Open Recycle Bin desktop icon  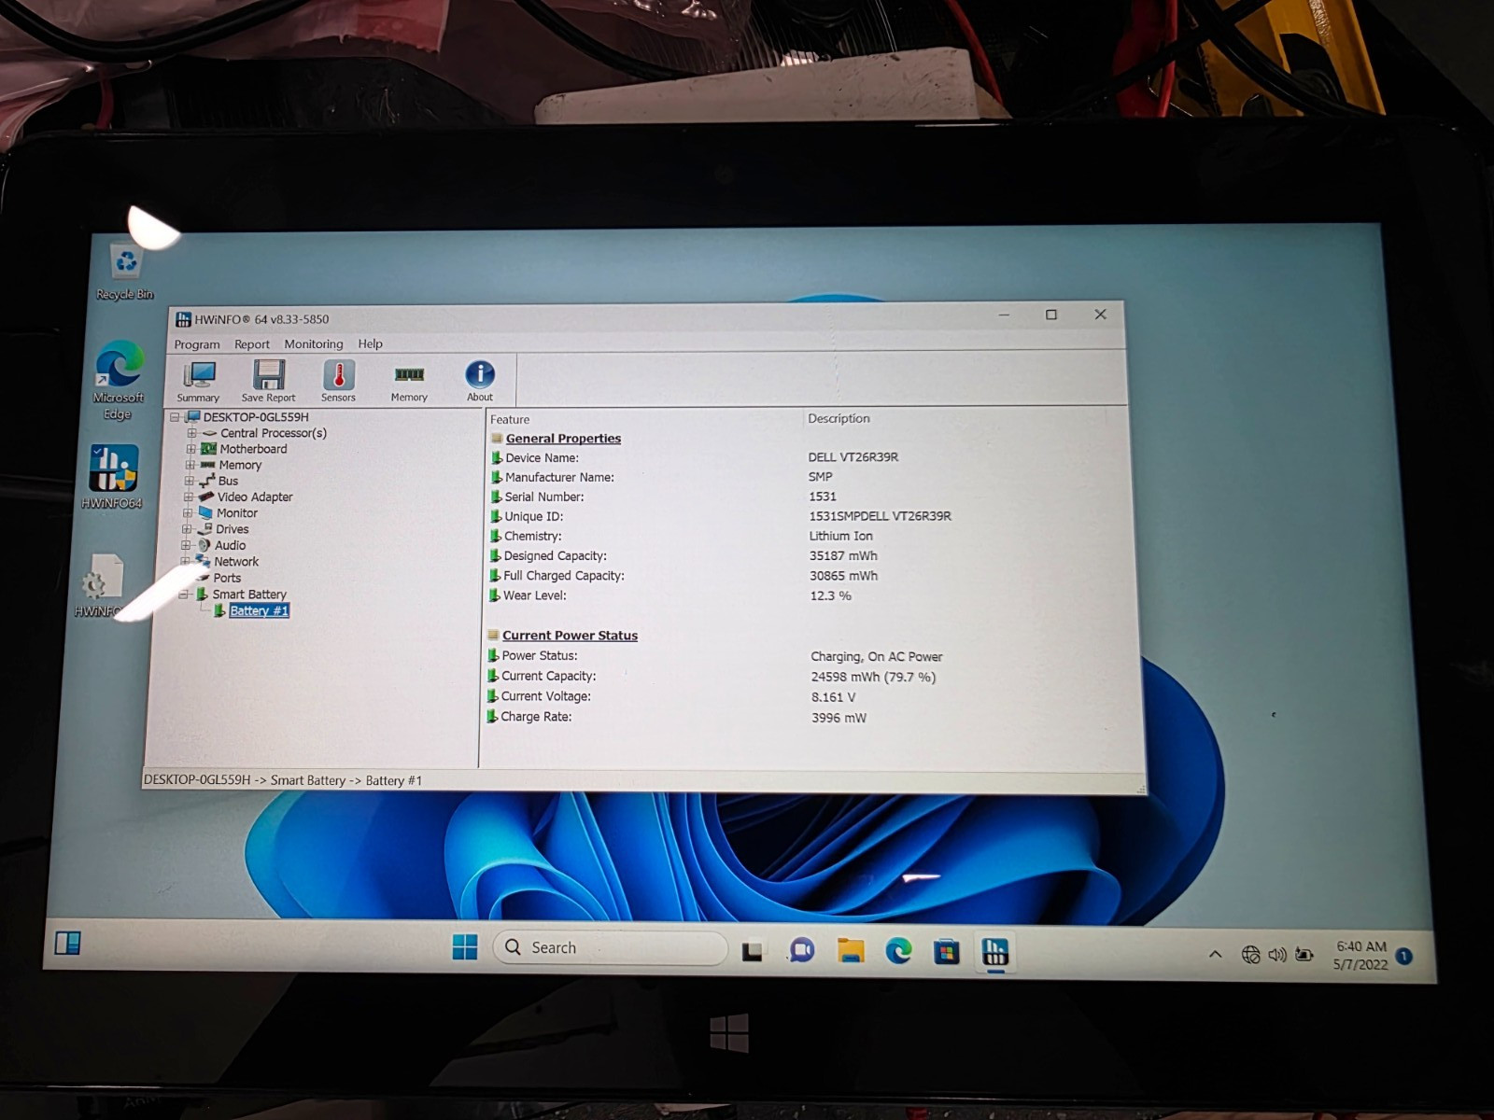tap(125, 272)
